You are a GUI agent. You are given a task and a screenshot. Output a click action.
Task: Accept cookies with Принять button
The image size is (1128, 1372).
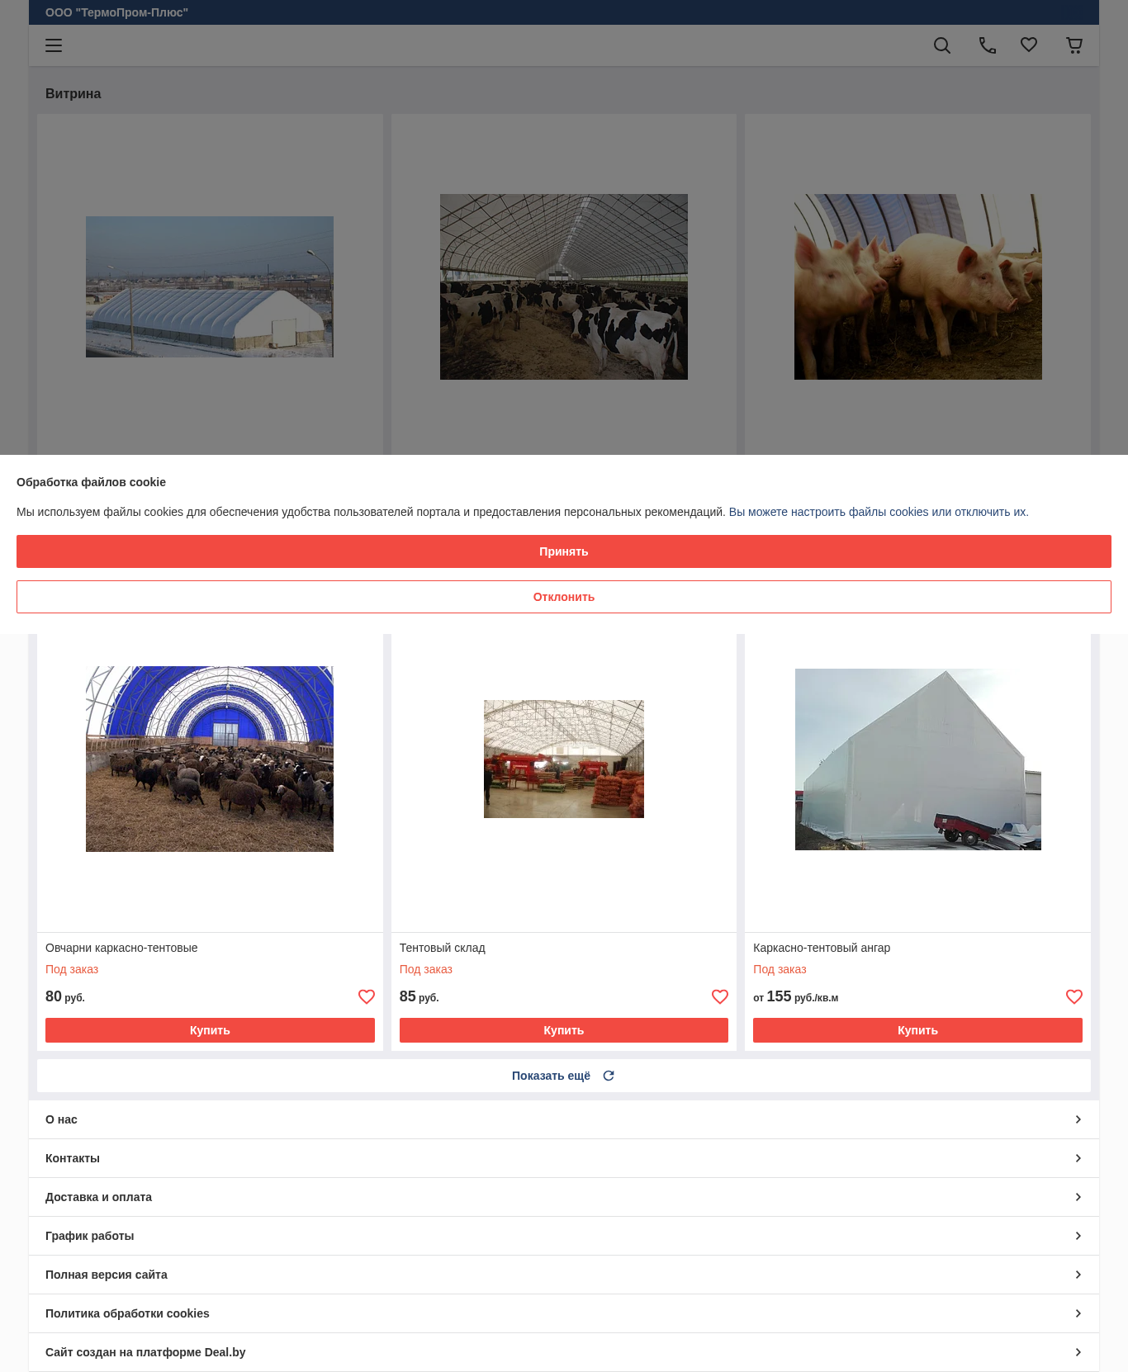(564, 551)
